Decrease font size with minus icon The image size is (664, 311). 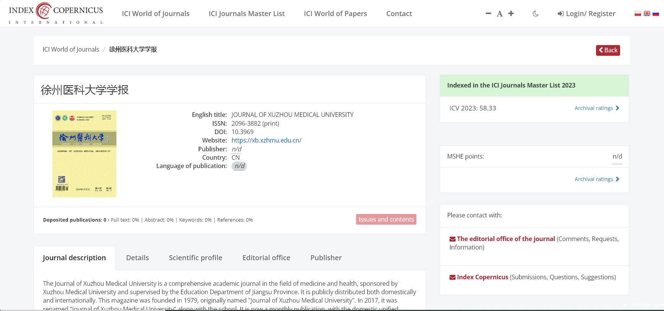pyautogui.click(x=488, y=13)
